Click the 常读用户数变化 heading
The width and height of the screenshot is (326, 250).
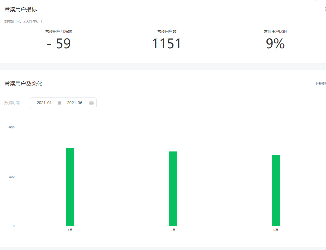[x=23, y=83]
